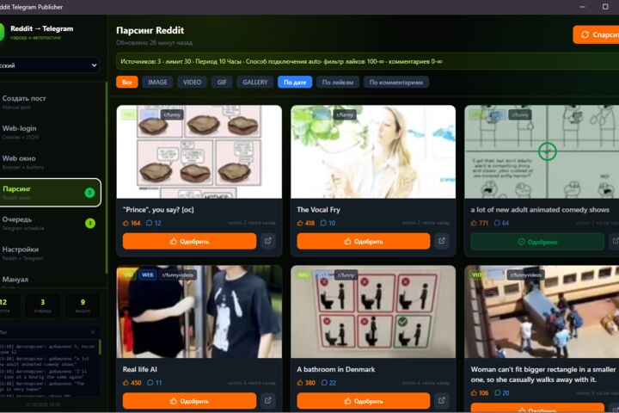Click comment bubble icon beside 64
619x413 pixels.
pos(498,224)
